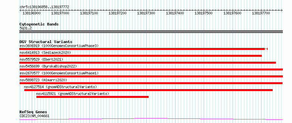Image resolution: width=292 pixels, height=123 pixels.
Task: Open variant label nsv4115921 (gnomADStructuralVariants)
Action: [x=73, y=94]
